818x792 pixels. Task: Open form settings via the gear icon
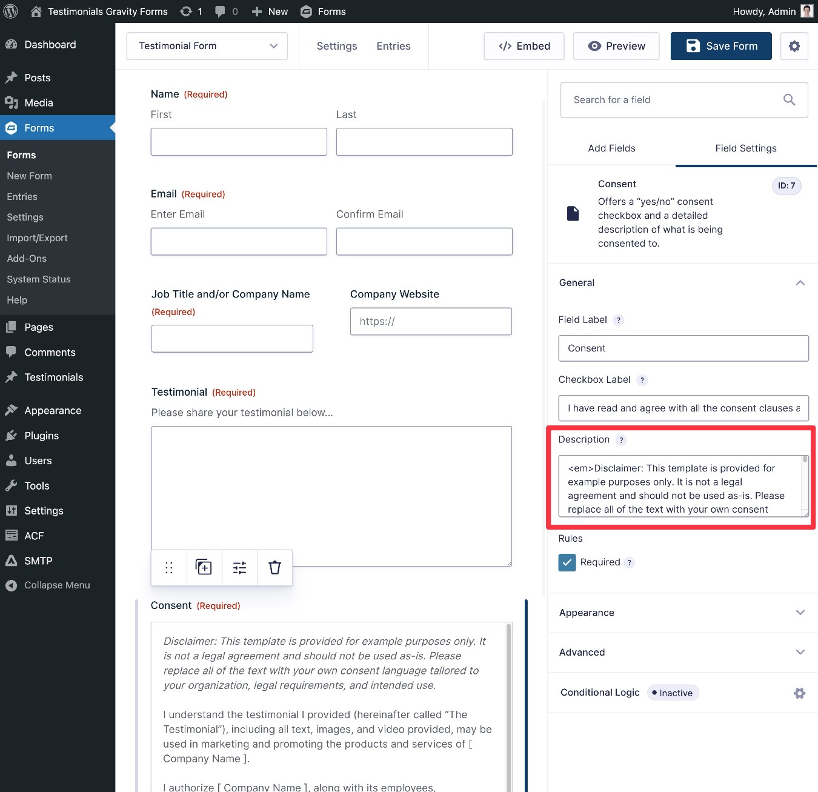(794, 46)
